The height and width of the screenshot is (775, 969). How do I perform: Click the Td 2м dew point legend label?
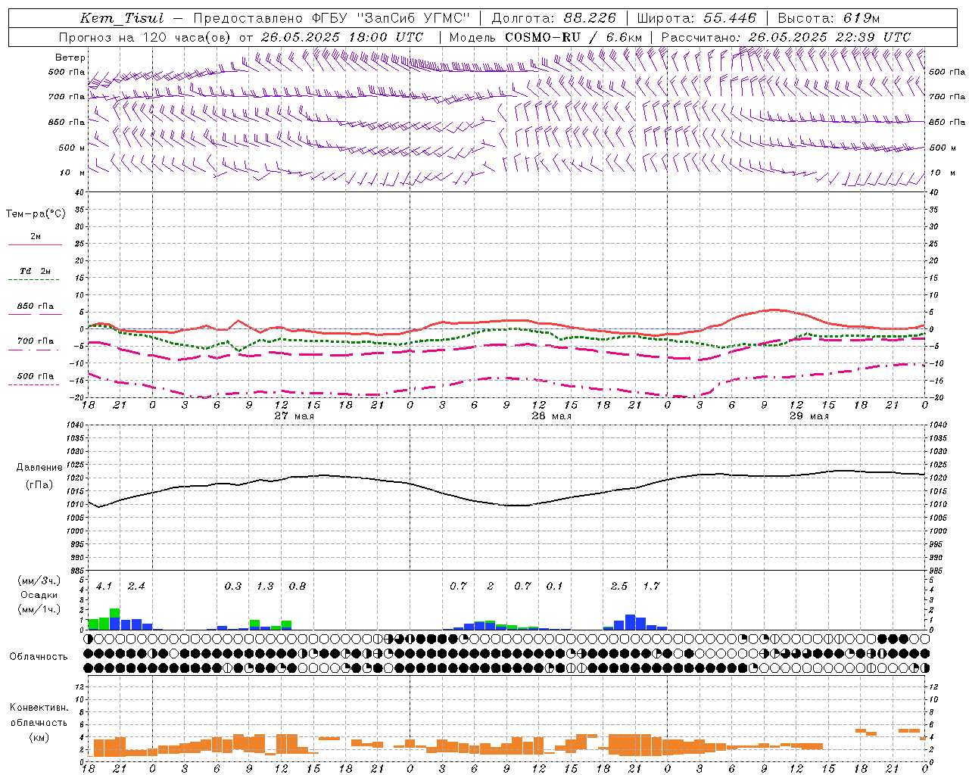click(x=36, y=271)
